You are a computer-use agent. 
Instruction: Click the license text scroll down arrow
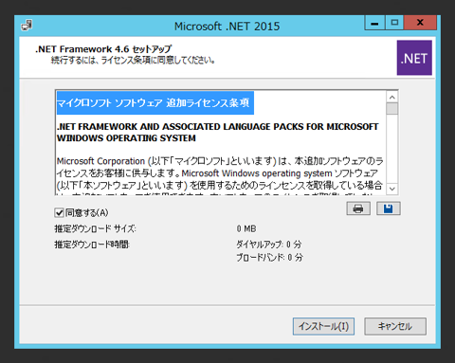(x=392, y=189)
